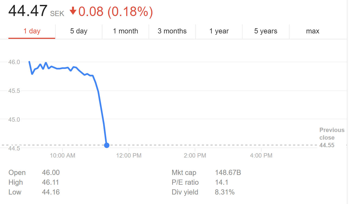Open the 1 month chart range

[x=125, y=31]
